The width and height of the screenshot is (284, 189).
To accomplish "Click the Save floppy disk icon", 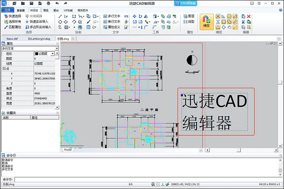I will pyautogui.click(x=31, y=3).
